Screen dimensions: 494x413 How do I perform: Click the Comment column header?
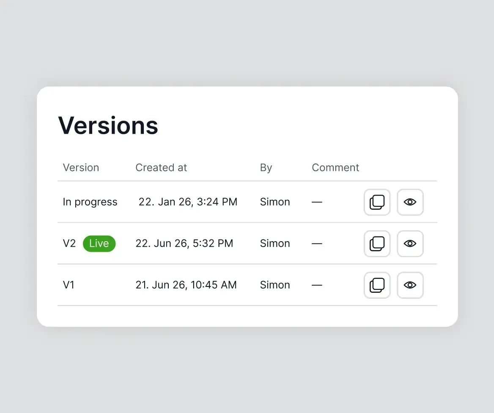click(x=335, y=168)
